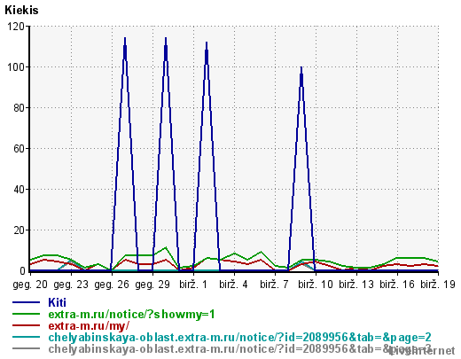Open extra-m.ru/notice/?showmy=1 legend entry
Viewport: 461px width, 359px height.
[131, 314]
